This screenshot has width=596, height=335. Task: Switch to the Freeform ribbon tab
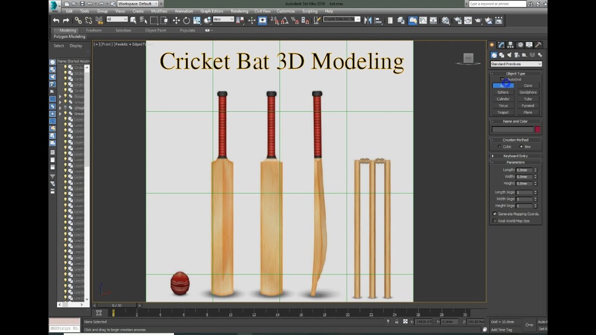[x=94, y=30]
